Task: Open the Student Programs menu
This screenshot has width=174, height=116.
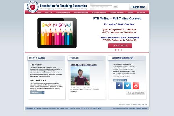Action: pyautogui.click(x=99, y=12)
